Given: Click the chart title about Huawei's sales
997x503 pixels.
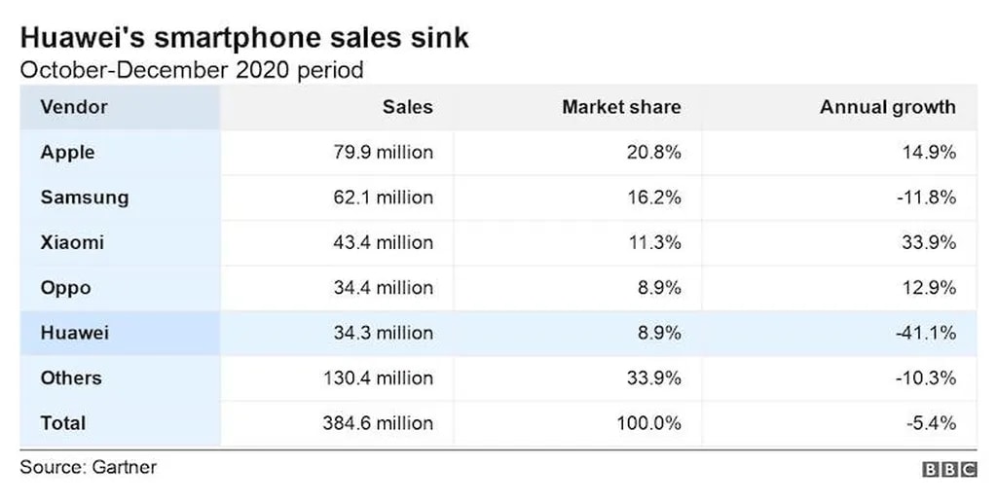Looking at the screenshot, I should [x=244, y=38].
